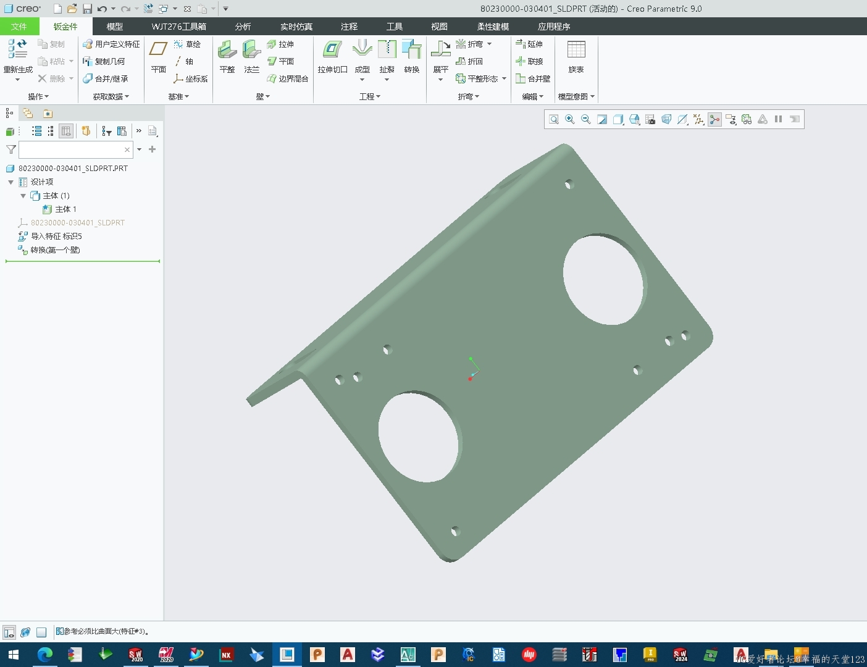
Task: Open the Saved Orientations cube icon
Action: point(634,119)
